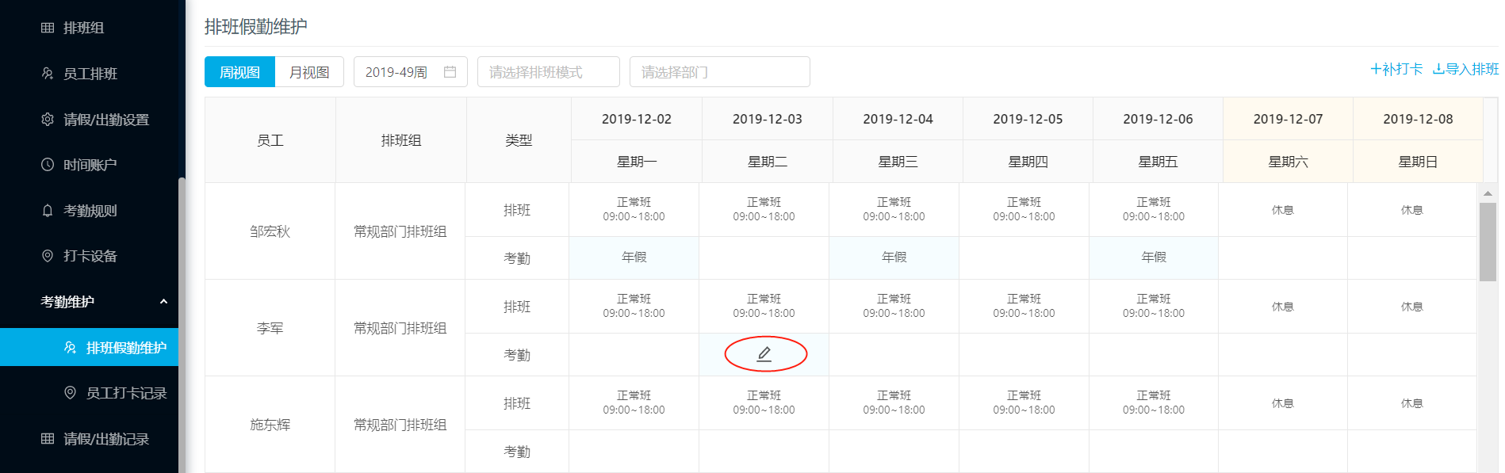Click the pin icon beside 员工打卡记录

coord(70,393)
